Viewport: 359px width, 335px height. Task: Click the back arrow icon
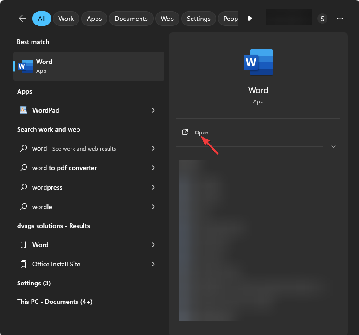tap(23, 19)
